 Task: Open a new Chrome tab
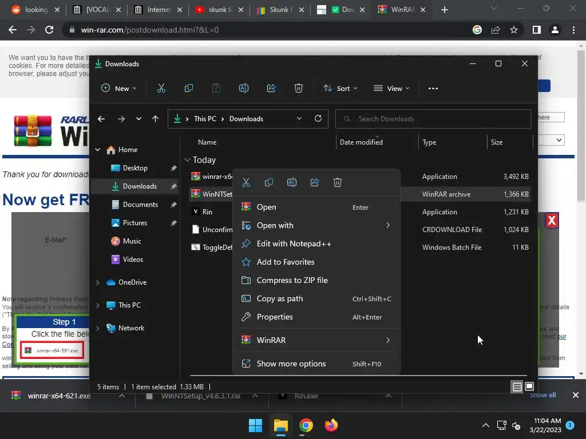[444, 10]
